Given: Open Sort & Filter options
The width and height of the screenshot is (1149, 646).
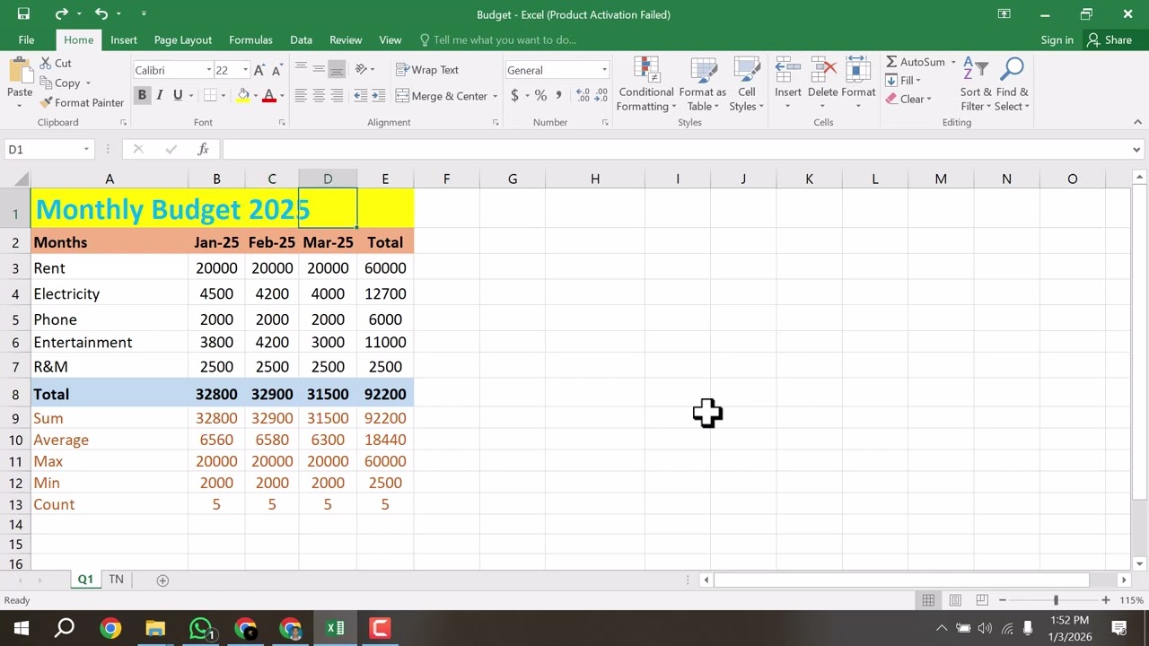Looking at the screenshot, I should [x=976, y=84].
